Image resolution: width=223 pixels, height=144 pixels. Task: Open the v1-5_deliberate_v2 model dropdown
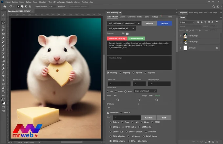[x=124, y=23]
